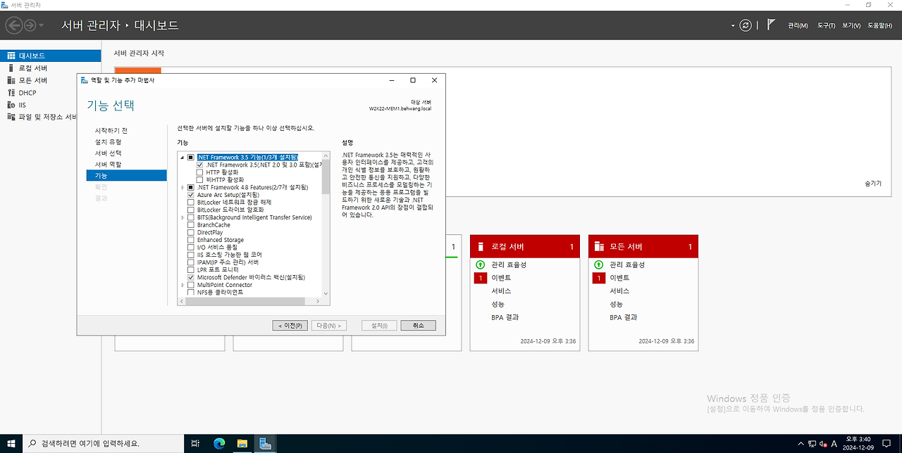Image resolution: width=902 pixels, height=453 pixels.
Task: Check the IPAM(IP 주소 관리) 서버 checkbox
Action: (x=190, y=262)
